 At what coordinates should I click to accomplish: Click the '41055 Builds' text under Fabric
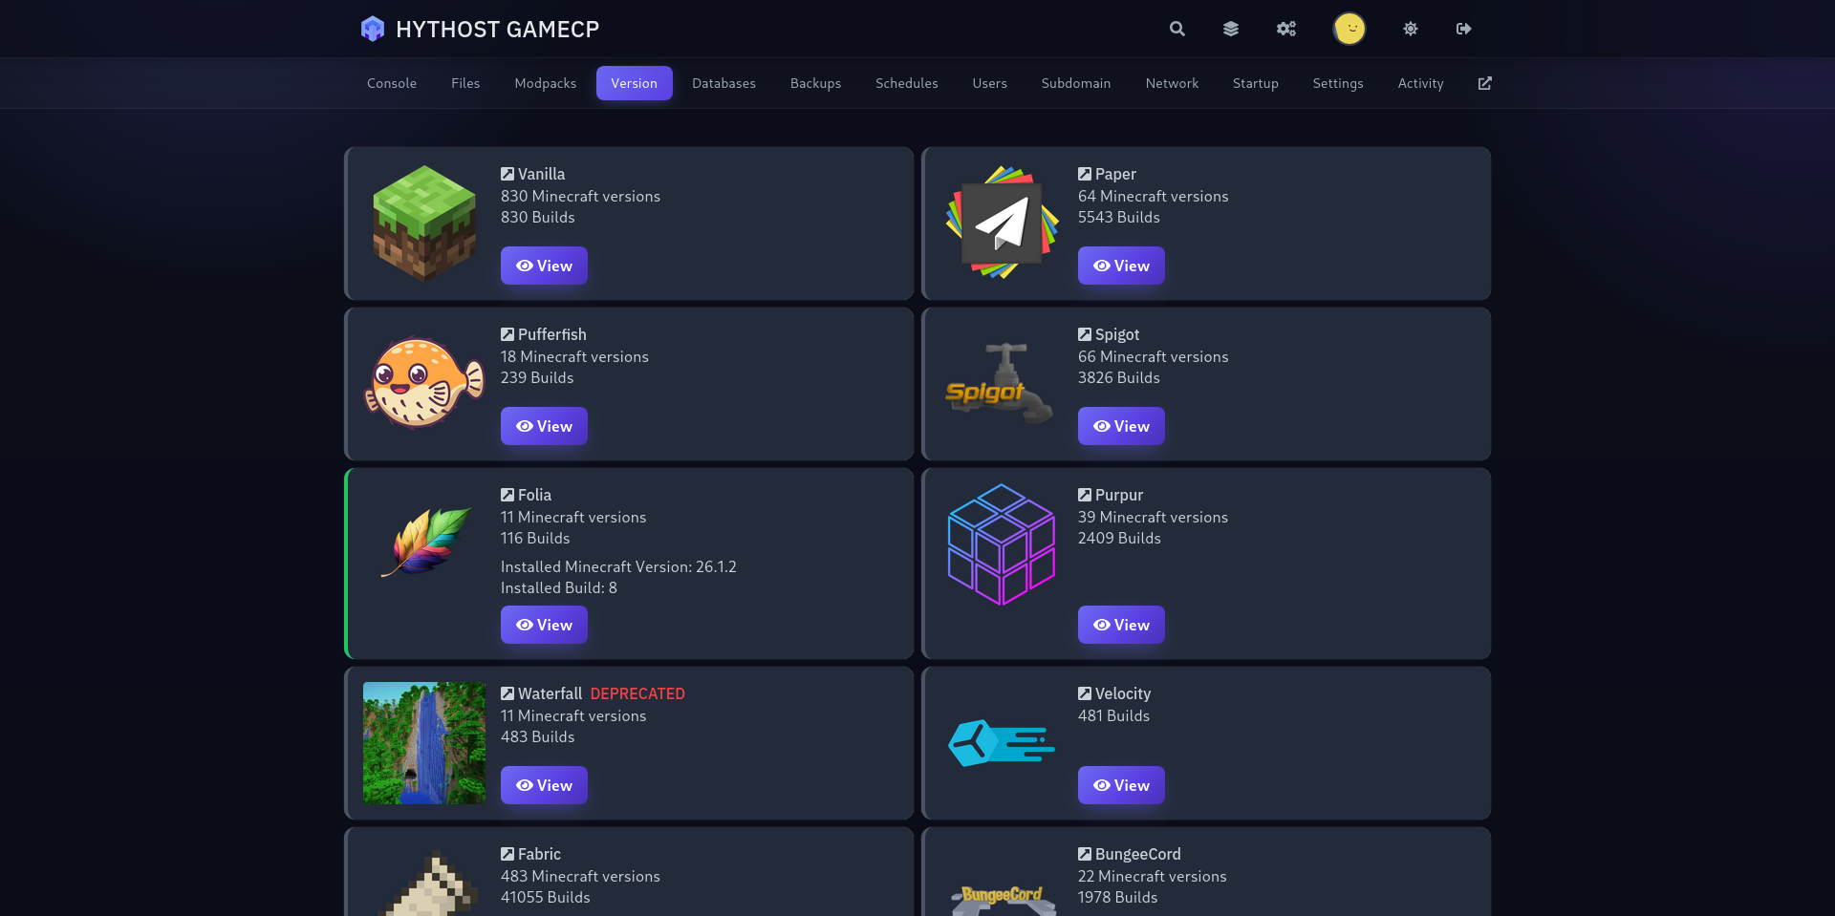click(x=546, y=897)
